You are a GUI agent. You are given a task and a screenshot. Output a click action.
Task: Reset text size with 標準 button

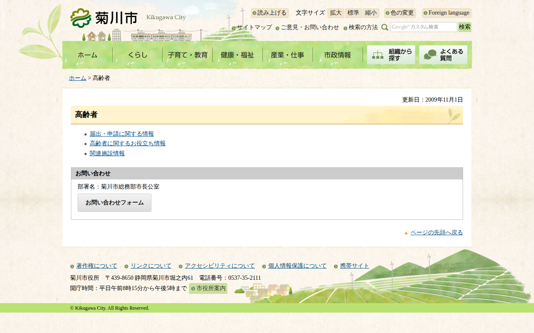coord(353,13)
